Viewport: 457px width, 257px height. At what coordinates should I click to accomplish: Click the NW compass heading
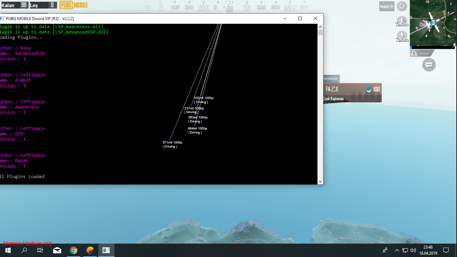tap(290, 8)
